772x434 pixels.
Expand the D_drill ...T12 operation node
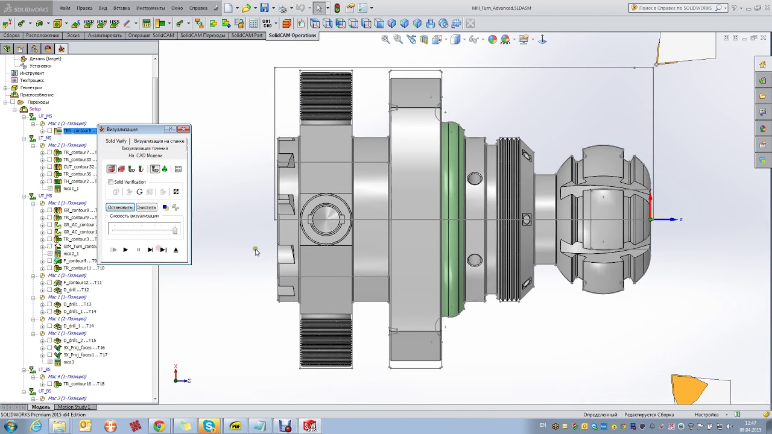pos(42,290)
